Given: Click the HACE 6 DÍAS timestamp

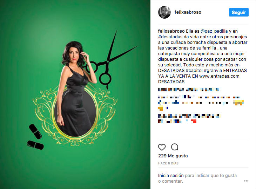Looking at the screenshot, I should [x=168, y=163].
